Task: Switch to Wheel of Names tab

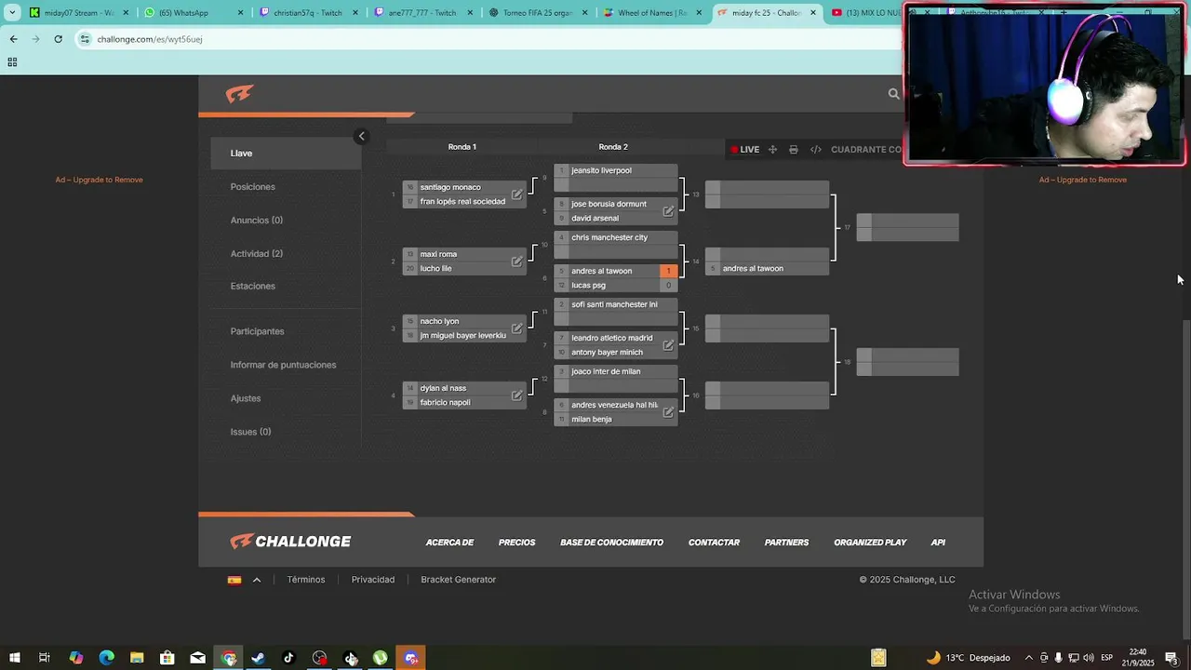Action: pos(652,13)
